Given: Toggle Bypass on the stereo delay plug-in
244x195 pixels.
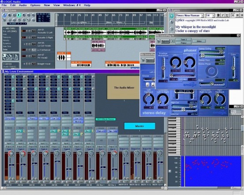Looking at the screenshot, I should pyautogui.click(x=150, y=60).
